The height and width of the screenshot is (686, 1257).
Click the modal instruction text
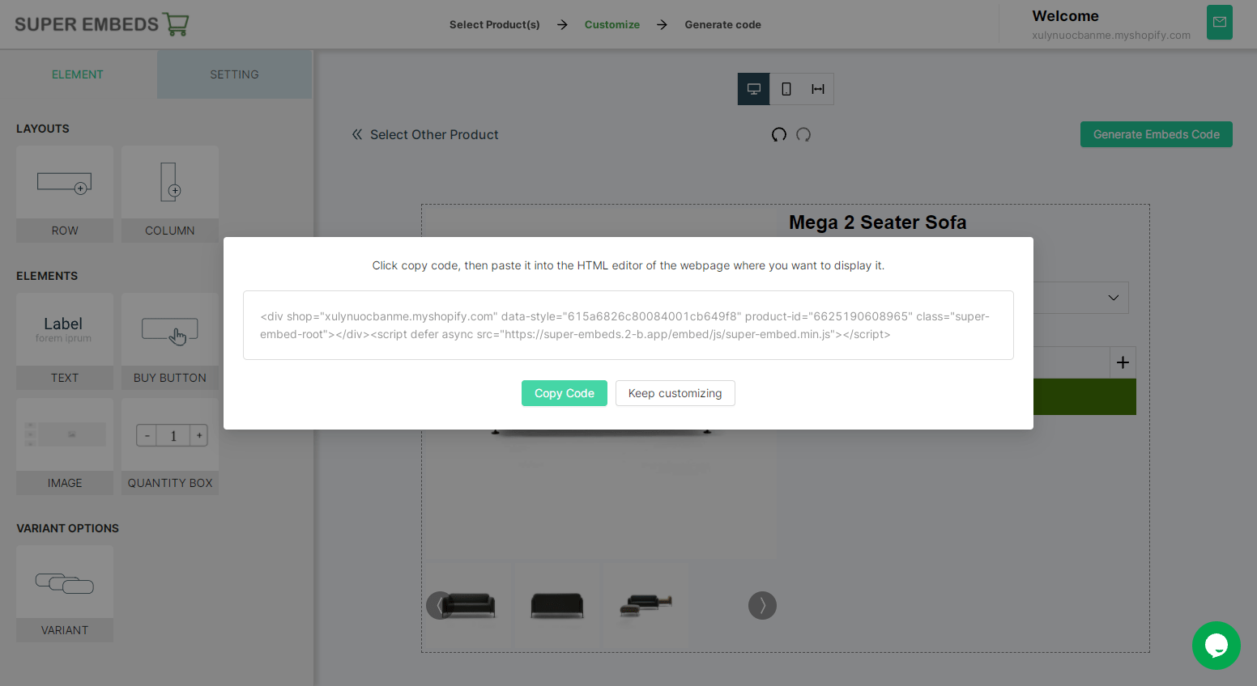click(628, 265)
